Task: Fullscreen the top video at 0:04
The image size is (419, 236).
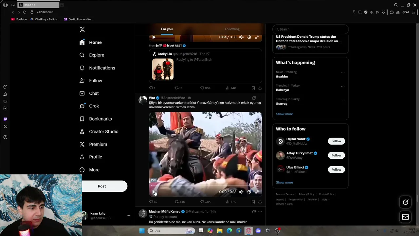Action: tap(257, 37)
